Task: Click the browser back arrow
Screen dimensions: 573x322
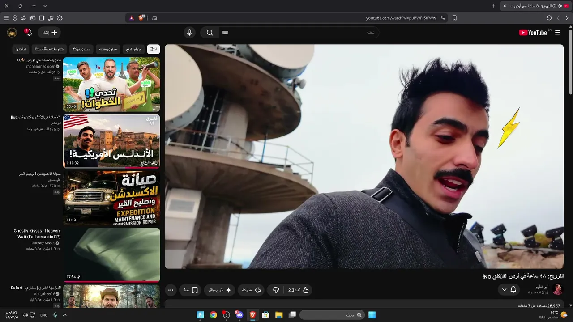Action: pyautogui.click(x=558, y=18)
